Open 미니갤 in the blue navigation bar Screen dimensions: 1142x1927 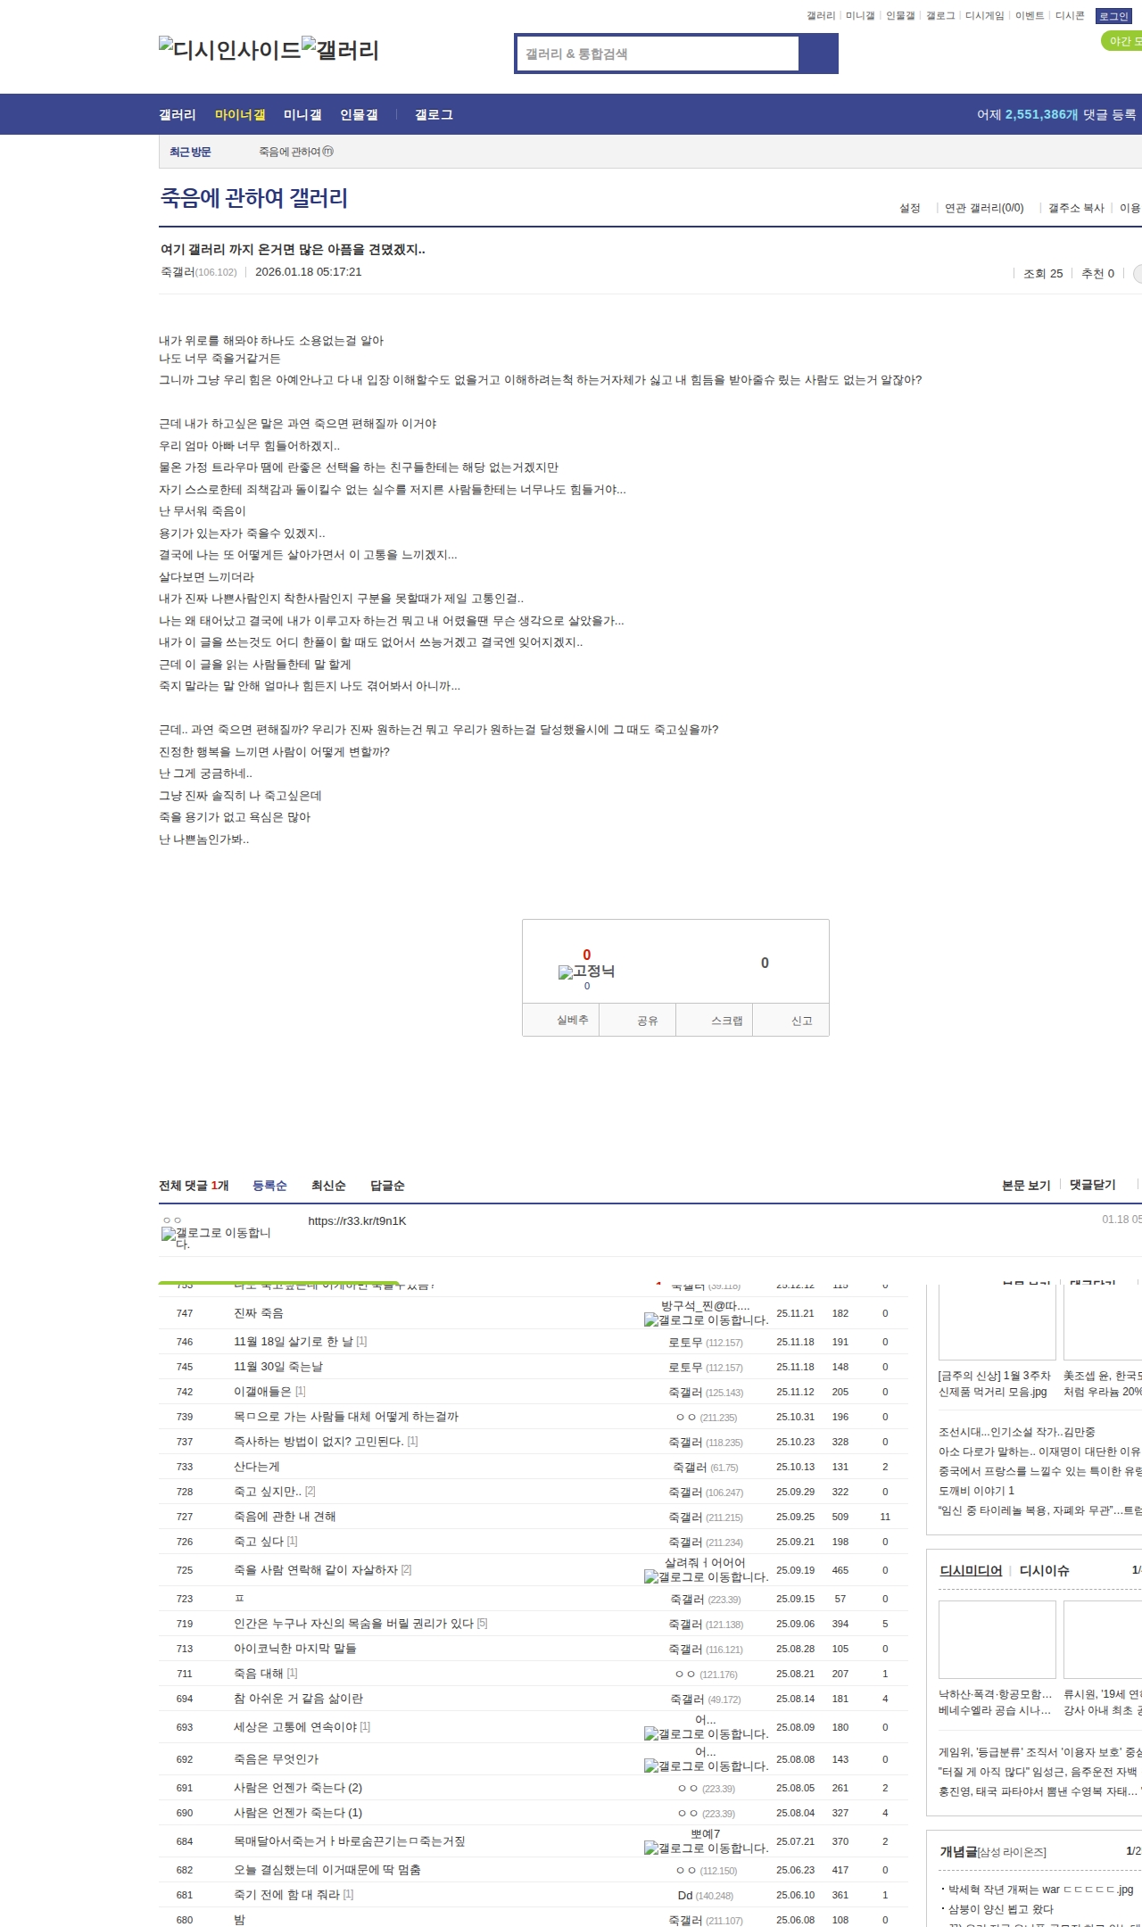point(302,114)
